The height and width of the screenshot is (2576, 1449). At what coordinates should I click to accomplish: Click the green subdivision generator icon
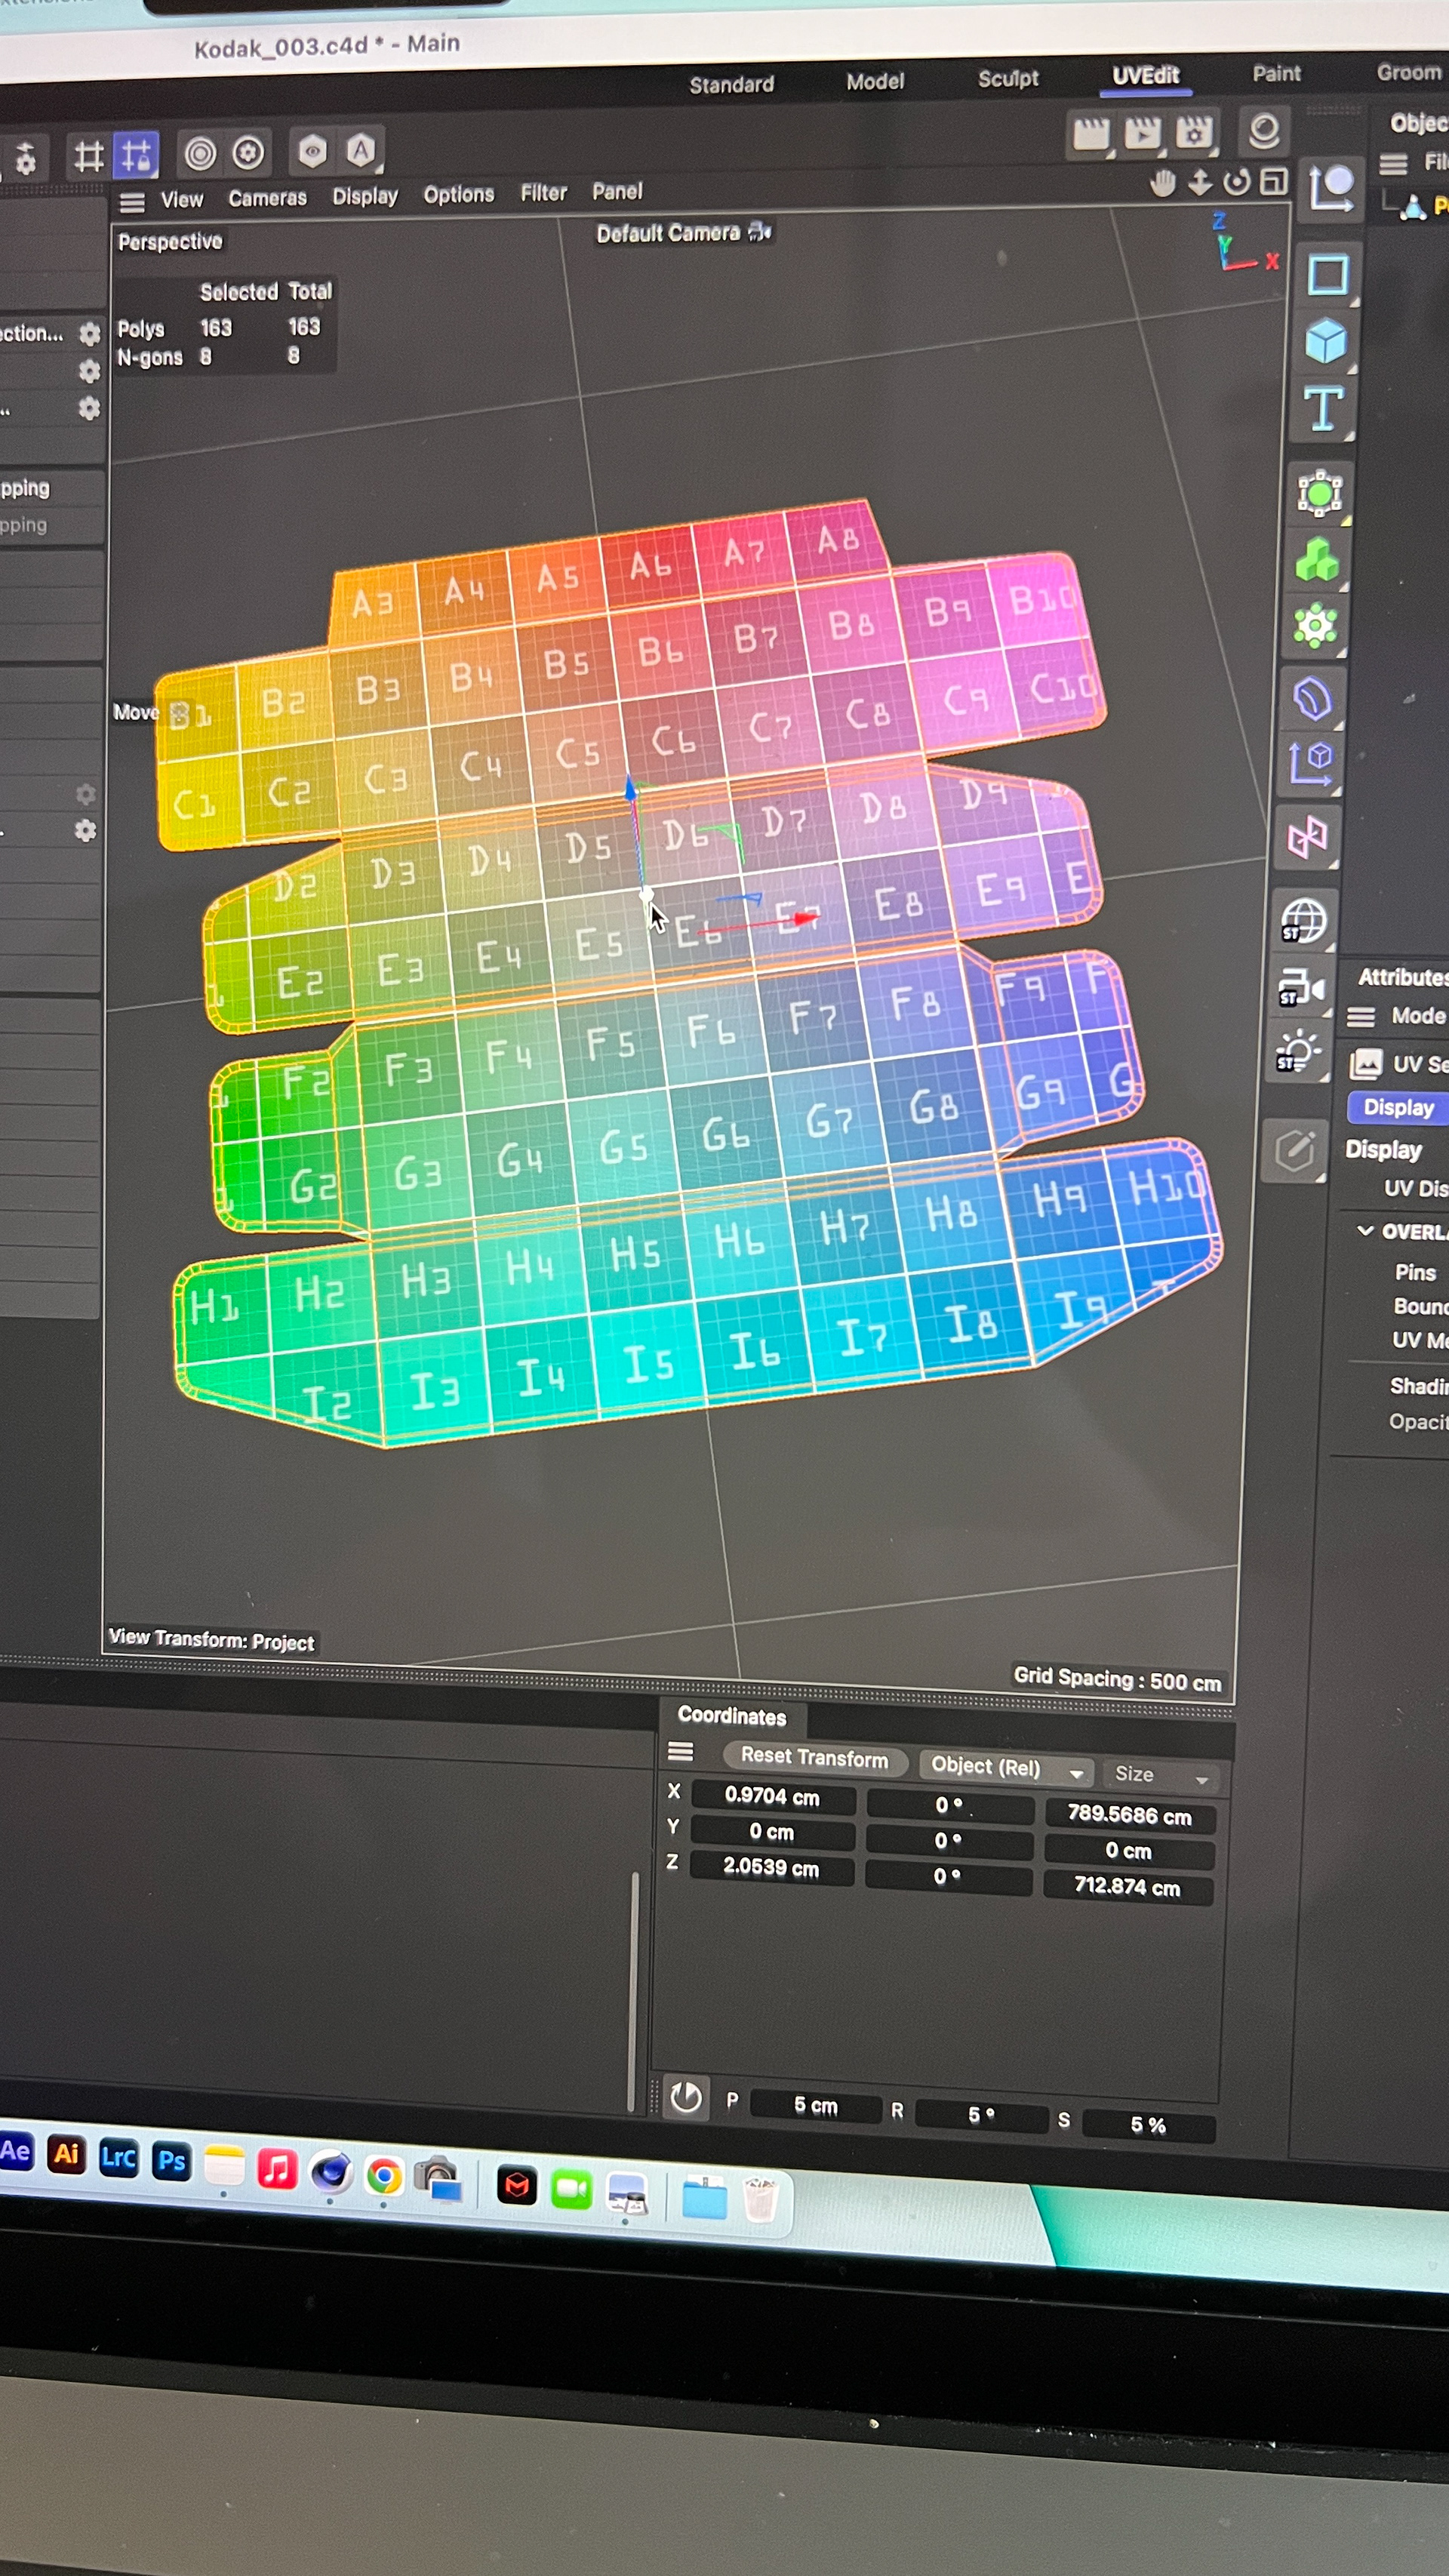tap(1319, 494)
